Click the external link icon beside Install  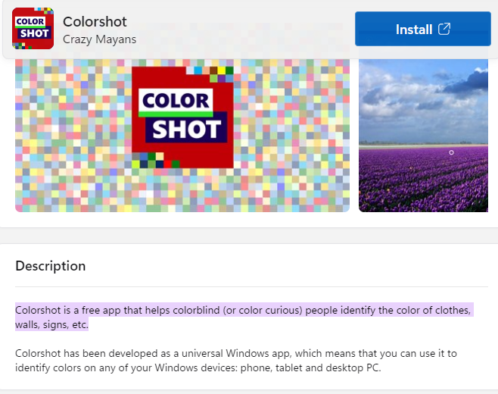point(444,30)
